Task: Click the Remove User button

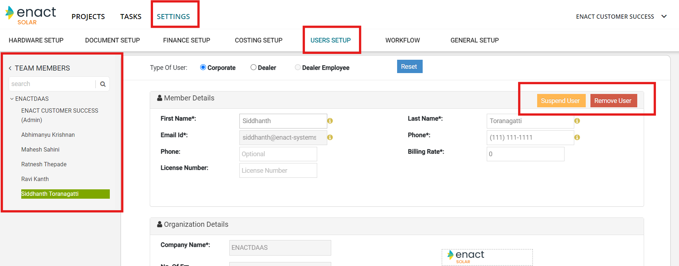Action: [613, 101]
